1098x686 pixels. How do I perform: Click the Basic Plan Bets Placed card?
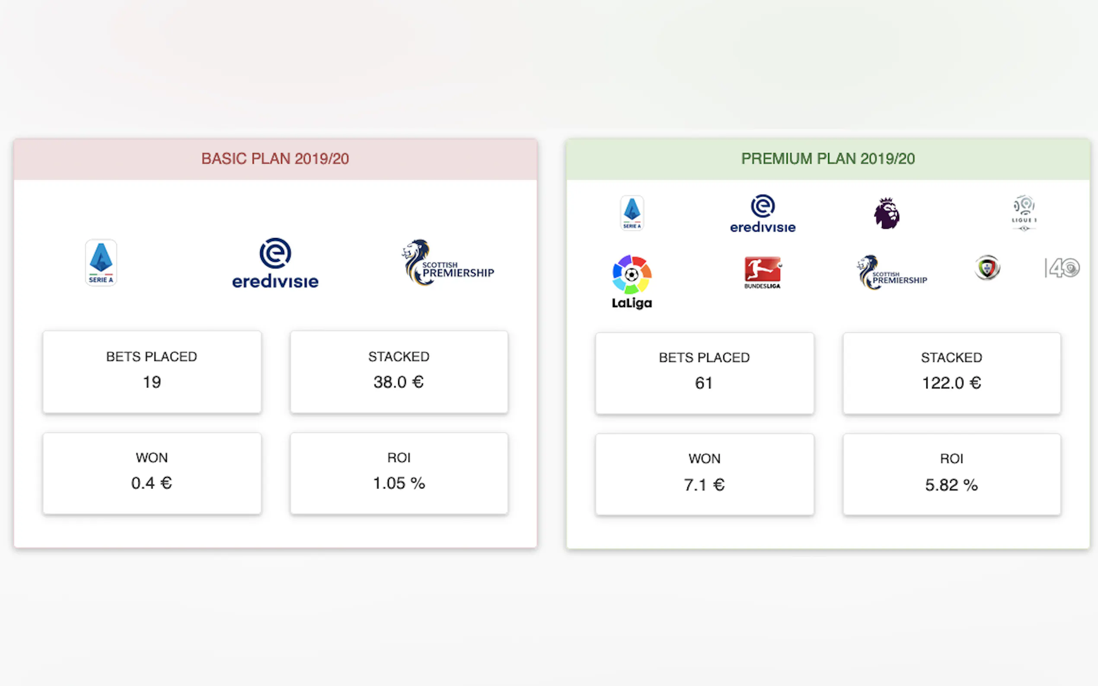pyautogui.click(x=152, y=372)
